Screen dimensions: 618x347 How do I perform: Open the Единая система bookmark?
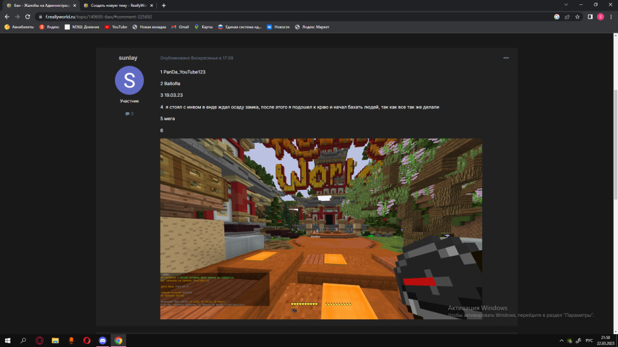tap(240, 27)
